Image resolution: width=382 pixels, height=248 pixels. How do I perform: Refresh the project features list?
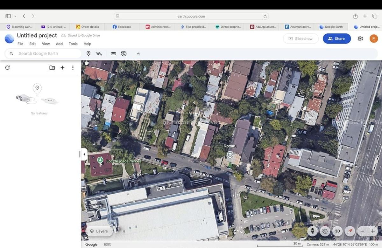point(8,67)
